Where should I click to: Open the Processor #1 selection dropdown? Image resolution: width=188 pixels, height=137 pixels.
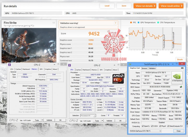coord(88,116)
